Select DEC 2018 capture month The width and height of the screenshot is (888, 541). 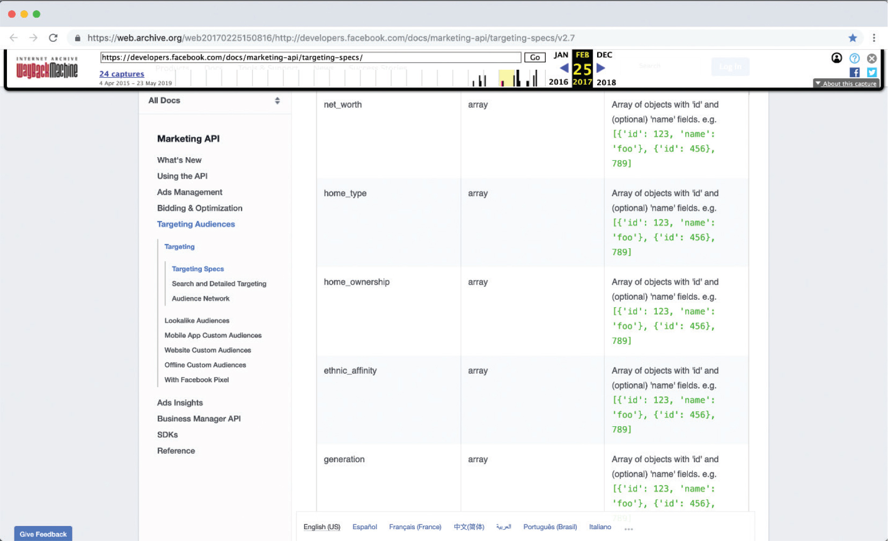click(x=605, y=68)
